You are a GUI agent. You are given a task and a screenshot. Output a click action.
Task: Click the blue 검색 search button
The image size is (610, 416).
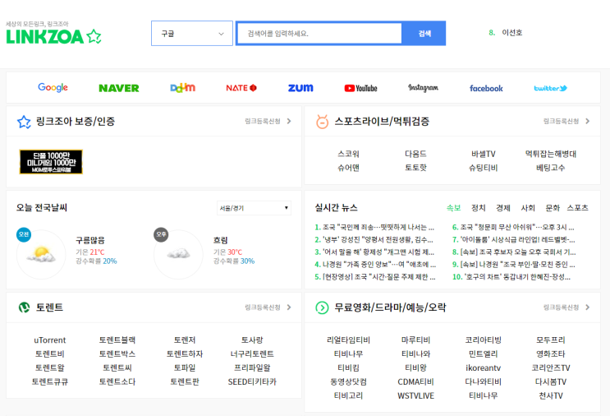(424, 34)
